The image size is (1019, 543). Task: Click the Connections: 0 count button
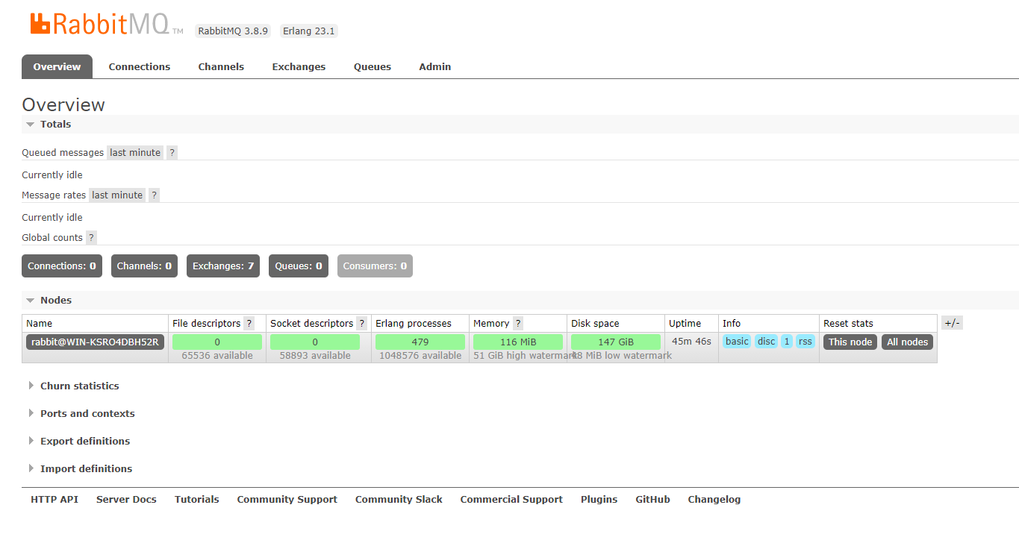point(62,266)
